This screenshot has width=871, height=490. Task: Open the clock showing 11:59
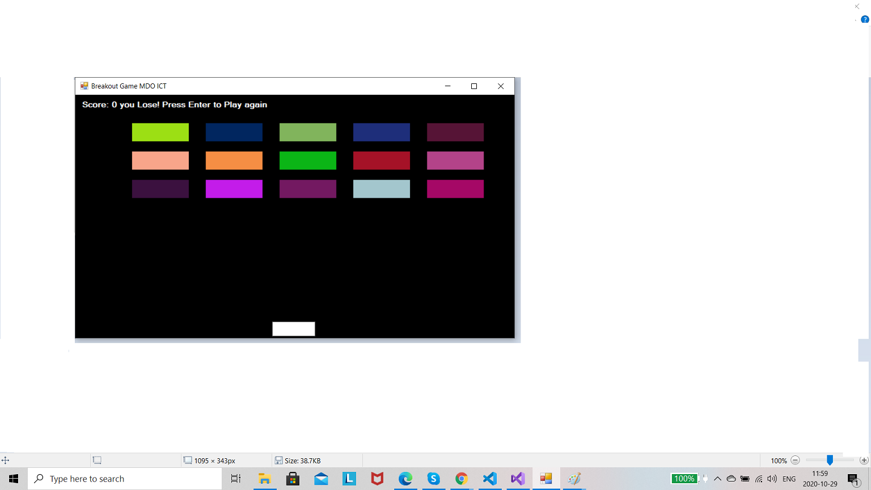[x=820, y=479]
